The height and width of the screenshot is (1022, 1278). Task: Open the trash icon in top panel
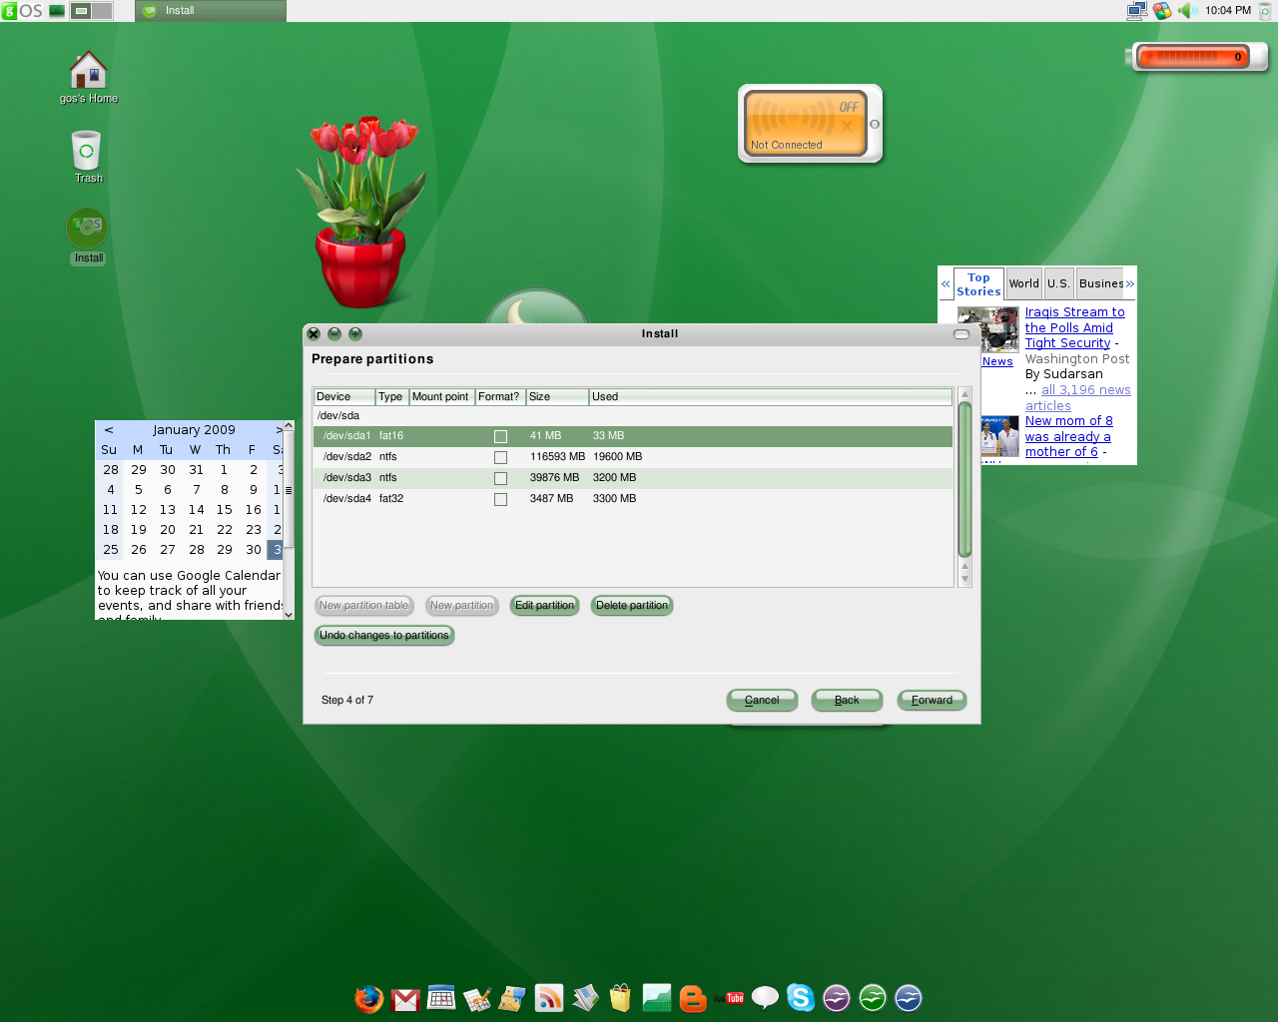pyautogui.click(x=1266, y=11)
